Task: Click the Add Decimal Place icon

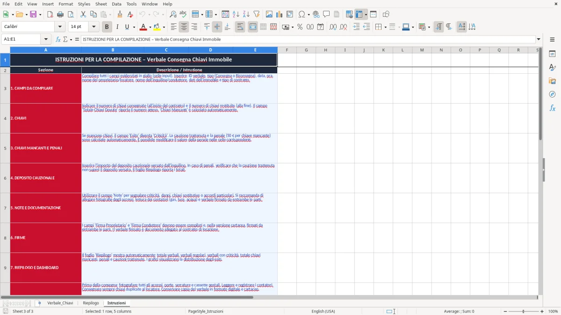Action: [x=333, y=27]
